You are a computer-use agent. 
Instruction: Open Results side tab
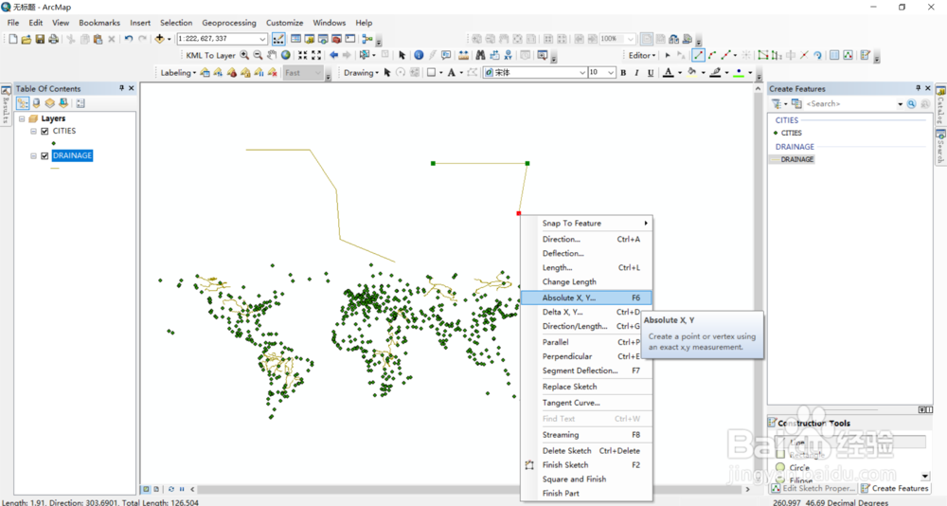6,106
